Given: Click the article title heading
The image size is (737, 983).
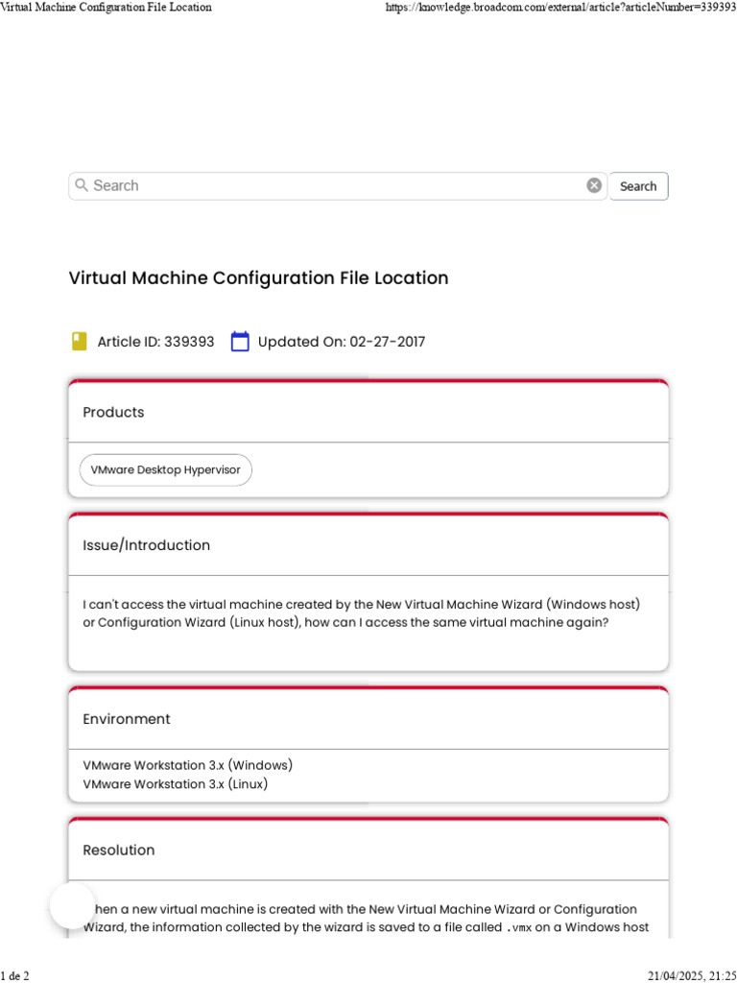Looking at the screenshot, I should [258, 278].
